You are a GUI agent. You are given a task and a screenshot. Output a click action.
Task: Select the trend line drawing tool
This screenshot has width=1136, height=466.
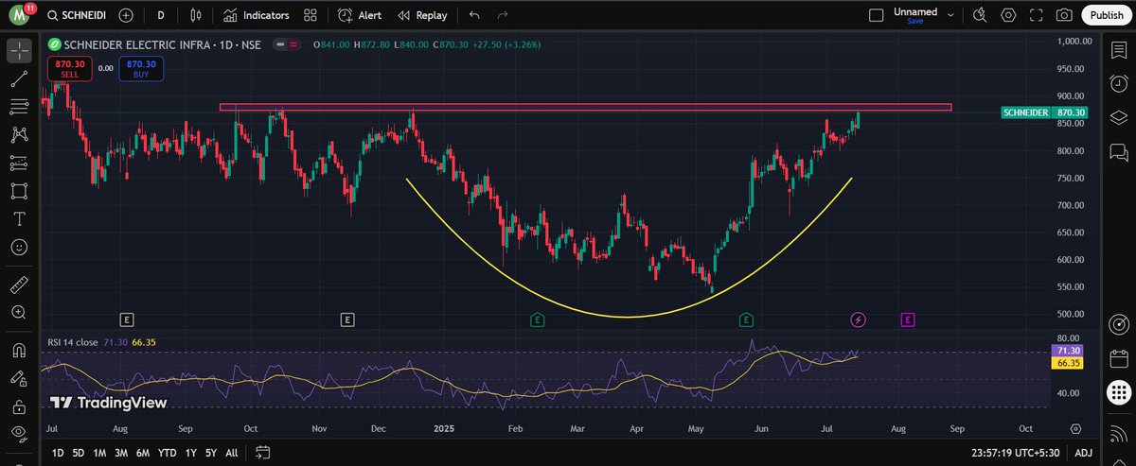[x=18, y=78]
